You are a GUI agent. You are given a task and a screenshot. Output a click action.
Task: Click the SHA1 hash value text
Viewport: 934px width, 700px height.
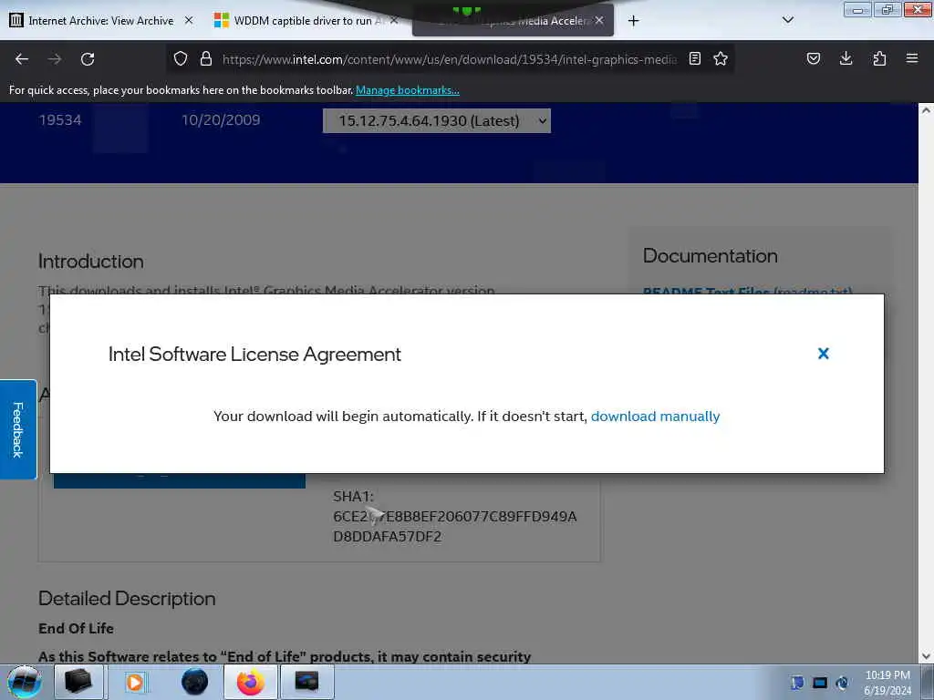(x=454, y=526)
